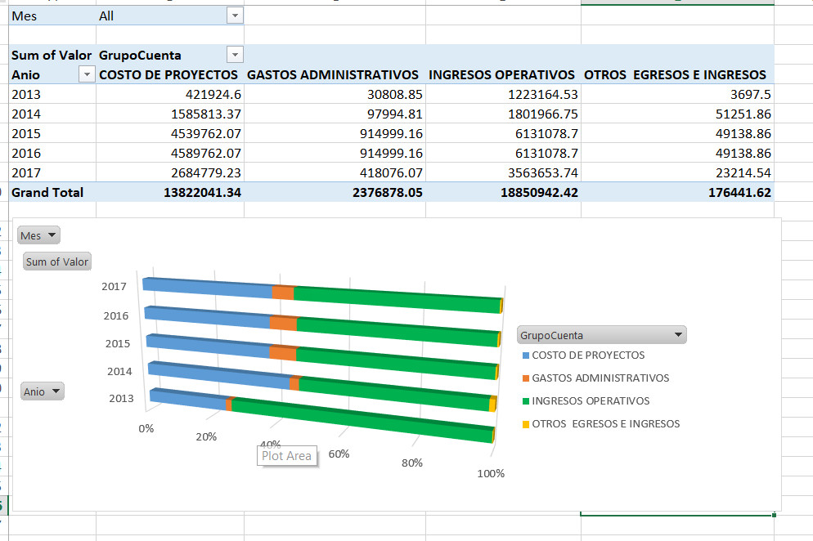This screenshot has height=541, width=813.
Task: Select blue COSTO DE PROYECTOS legend swatch
Action: (x=526, y=355)
